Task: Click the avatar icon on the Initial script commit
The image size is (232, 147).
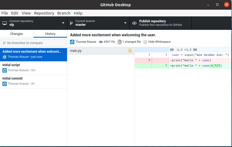Action: (x=5, y=70)
